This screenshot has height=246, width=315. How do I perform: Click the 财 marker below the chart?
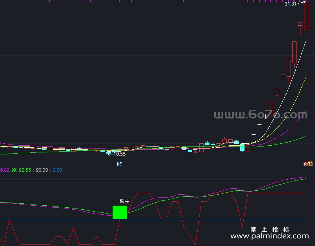[x=119, y=164]
